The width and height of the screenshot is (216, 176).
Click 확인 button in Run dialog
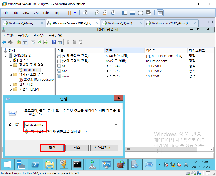click(52, 148)
